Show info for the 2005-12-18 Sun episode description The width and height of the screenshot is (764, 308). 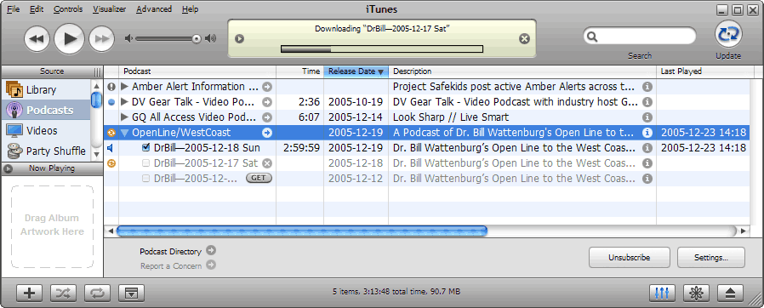tap(647, 148)
